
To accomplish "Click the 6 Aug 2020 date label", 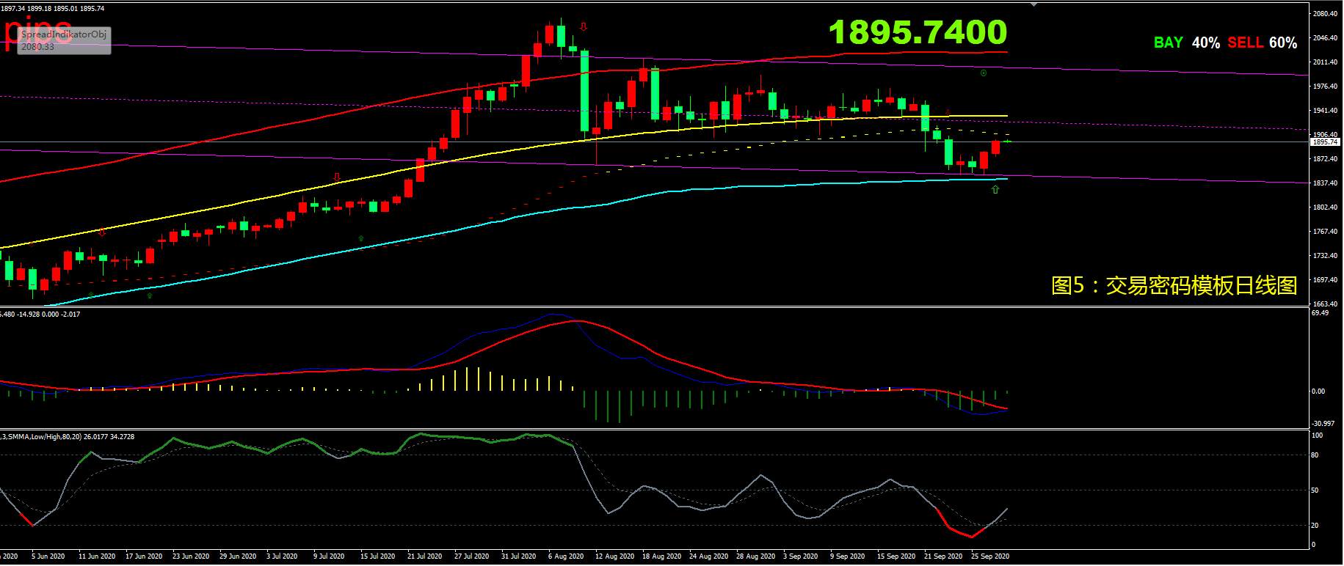I will point(565,556).
